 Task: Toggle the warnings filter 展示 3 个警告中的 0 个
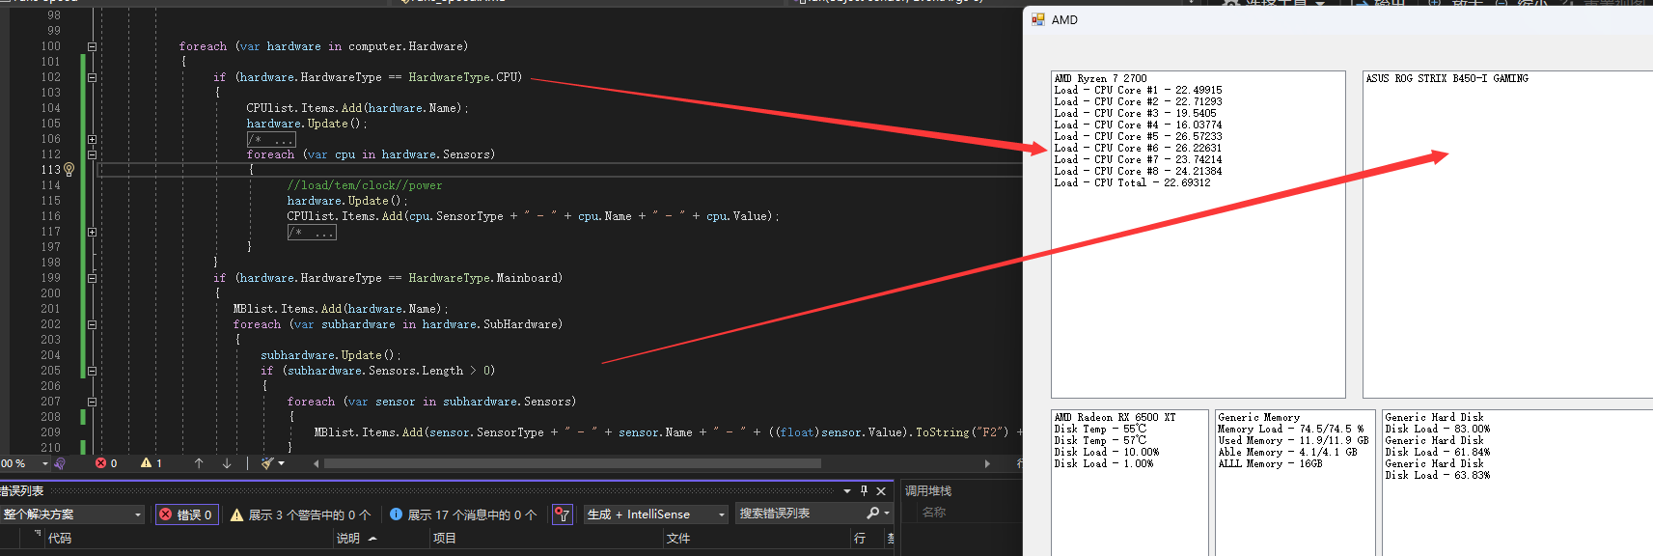300,514
